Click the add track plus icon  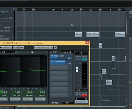(11, 9)
